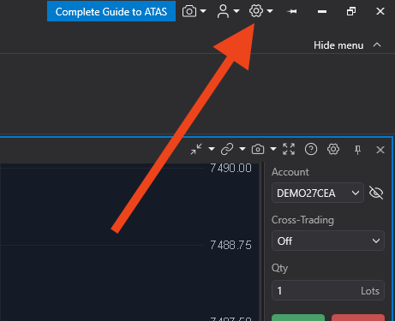395x321 pixels.
Task: Expand the chart link dropdown arrow
Action: click(242, 149)
